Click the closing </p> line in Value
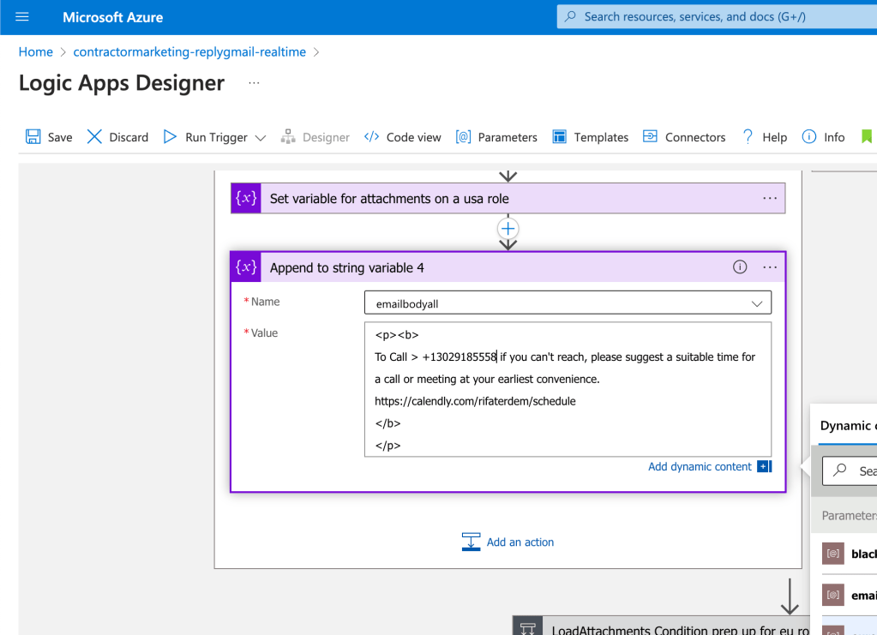 387,446
